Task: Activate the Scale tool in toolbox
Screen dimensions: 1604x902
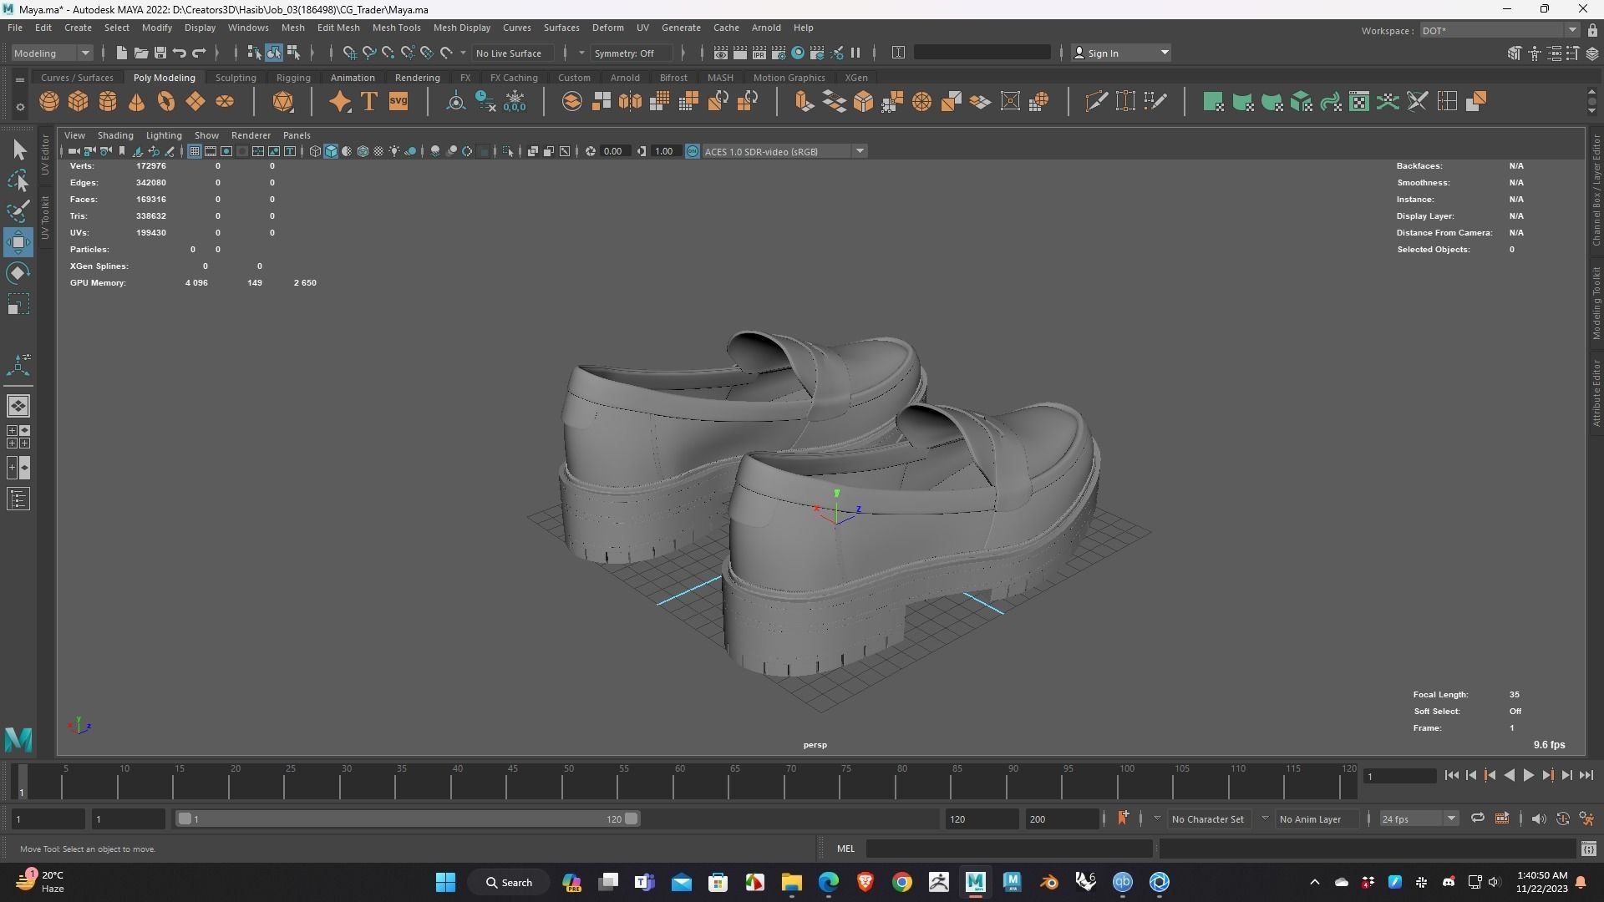Action: tap(18, 304)
